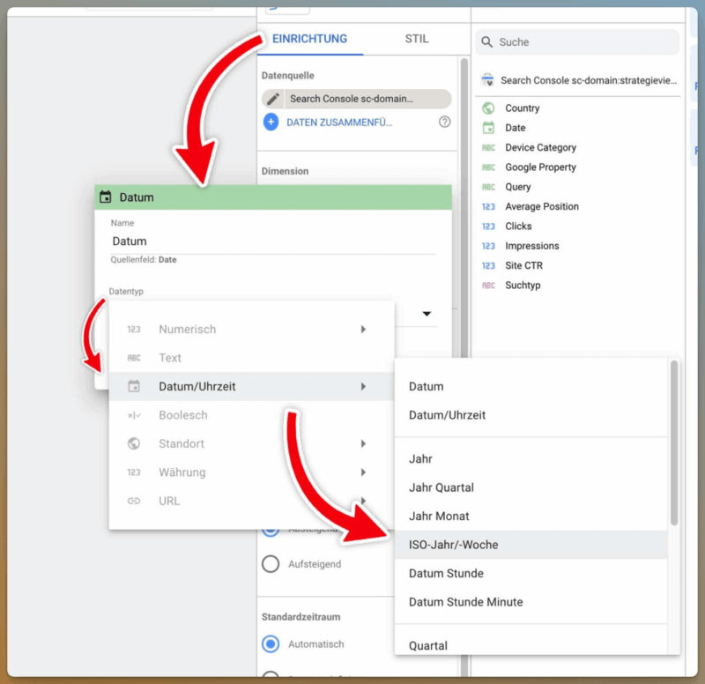
Task: Choose ISO-Jahr/-Woche from the submenu
Action: click(x=453, y=545)
